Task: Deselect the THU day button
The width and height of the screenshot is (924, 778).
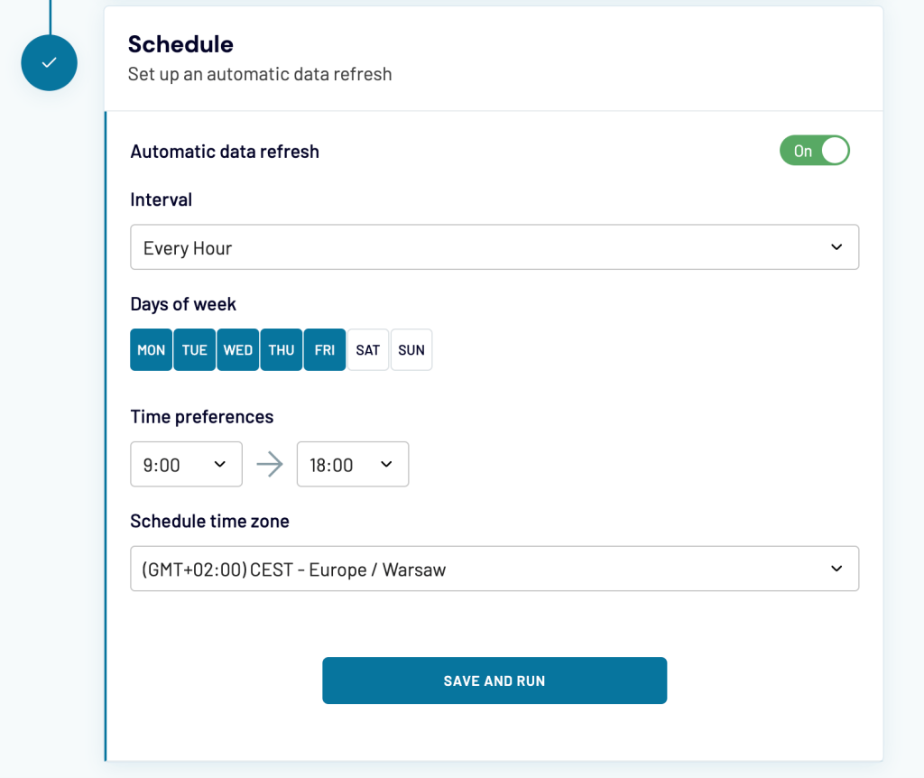Action: [x=281, y=349]
